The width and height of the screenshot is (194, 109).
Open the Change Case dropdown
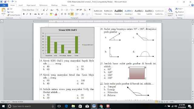(x=52, y=10)
